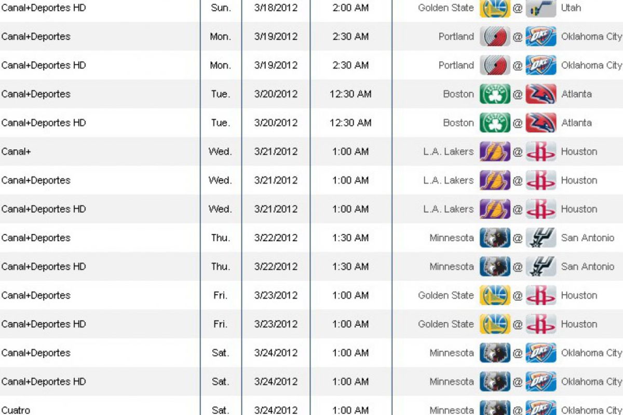Select Spurs logo in Thursday Canal+Deportes HD row
The height and width of the screenshot is (415, 623).
pyautogui.click(x=541, y=267)
